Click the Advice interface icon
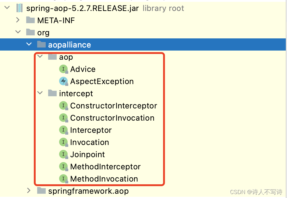The width and height of the screenshot is (287, 198). [63, 69]
